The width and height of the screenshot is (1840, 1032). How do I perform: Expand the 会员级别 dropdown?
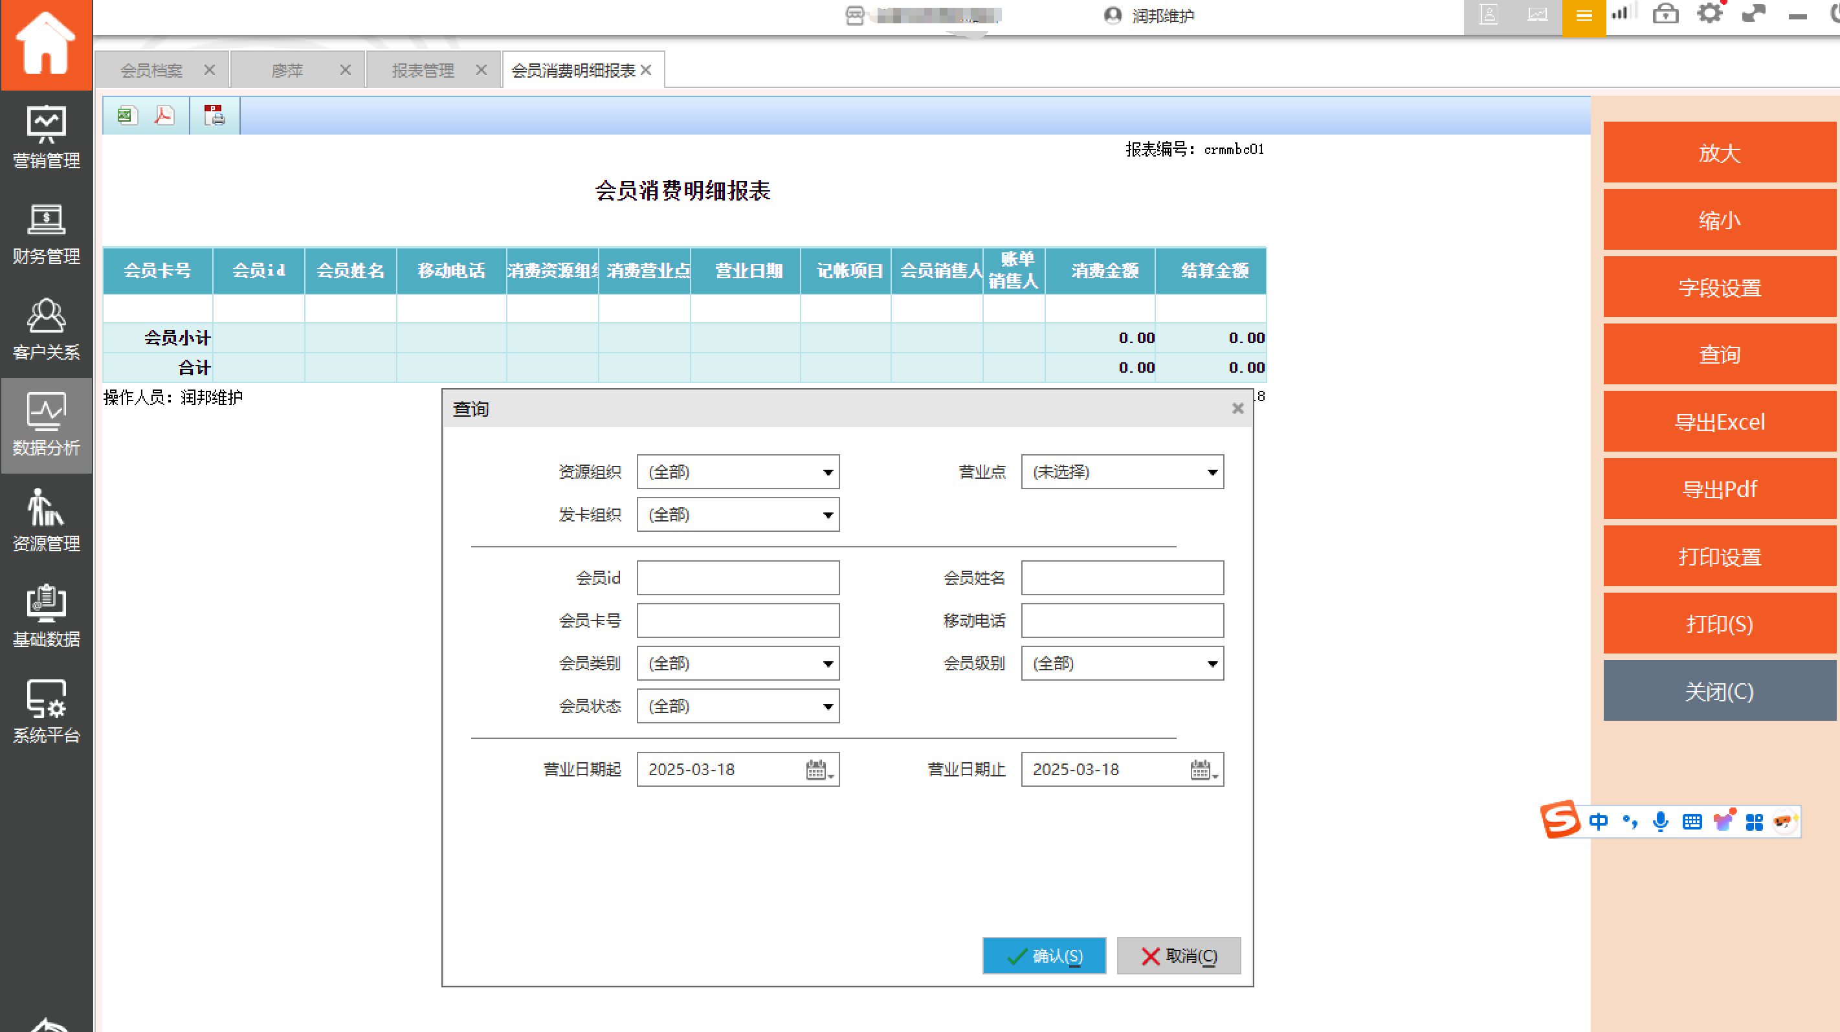point(1212,663)
